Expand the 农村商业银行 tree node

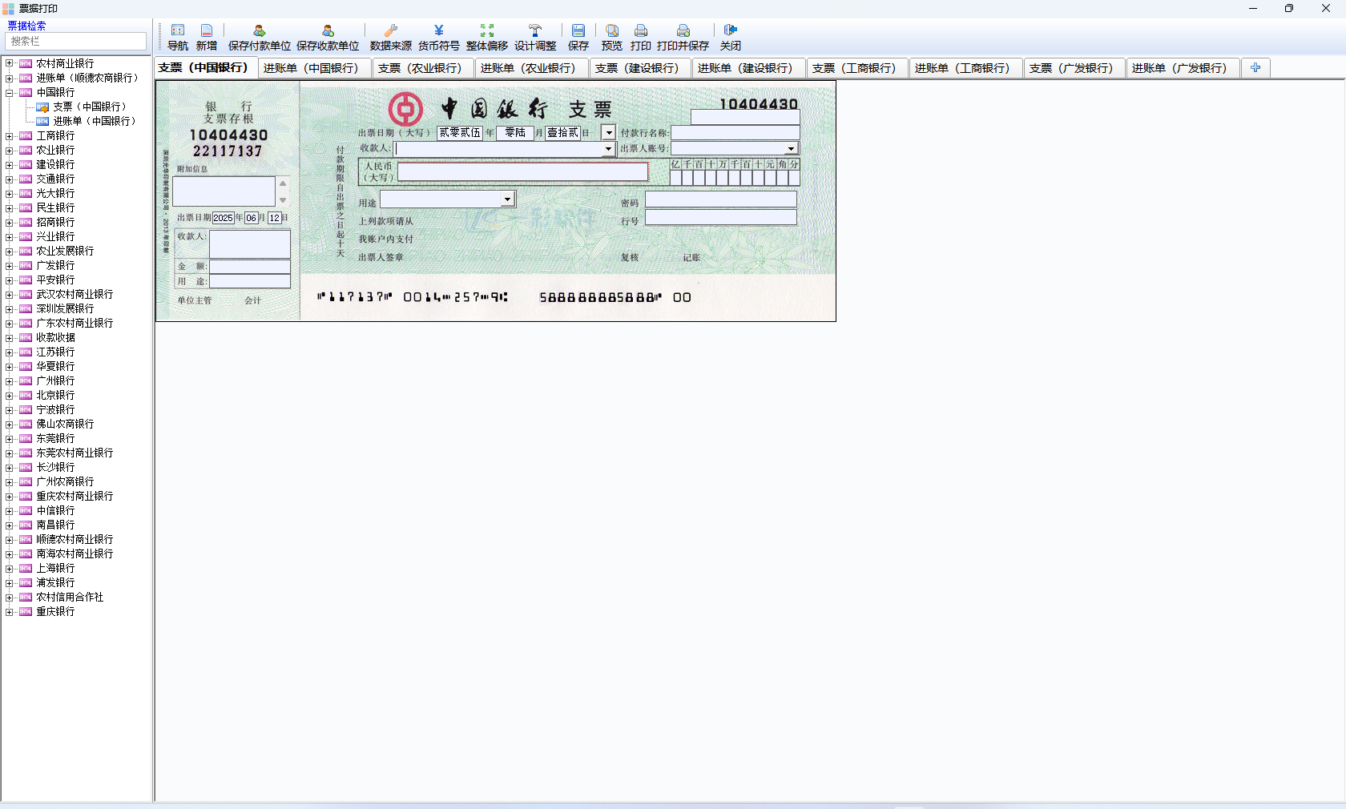[x=10, y=63]
